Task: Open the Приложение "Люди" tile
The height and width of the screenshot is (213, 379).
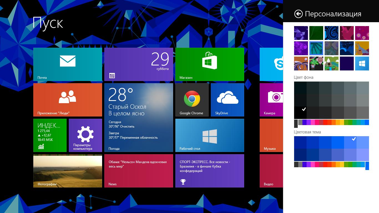Action: coord(68,100)
